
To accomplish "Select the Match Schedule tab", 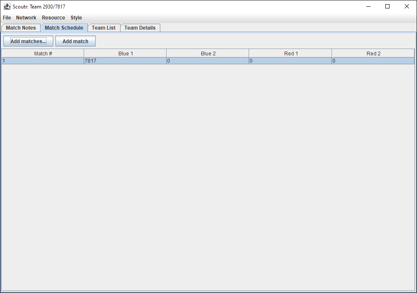I will (x=64, y=28).
